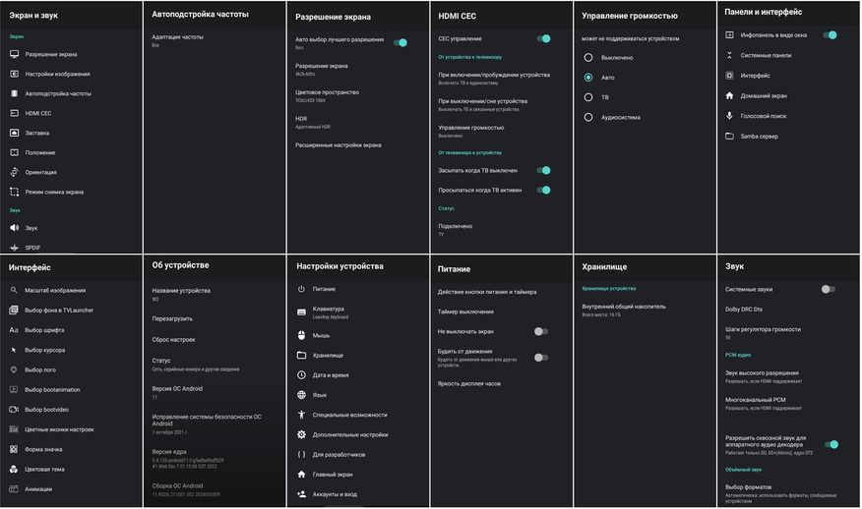Click the Дата и время clock icon

click(301, 375)
